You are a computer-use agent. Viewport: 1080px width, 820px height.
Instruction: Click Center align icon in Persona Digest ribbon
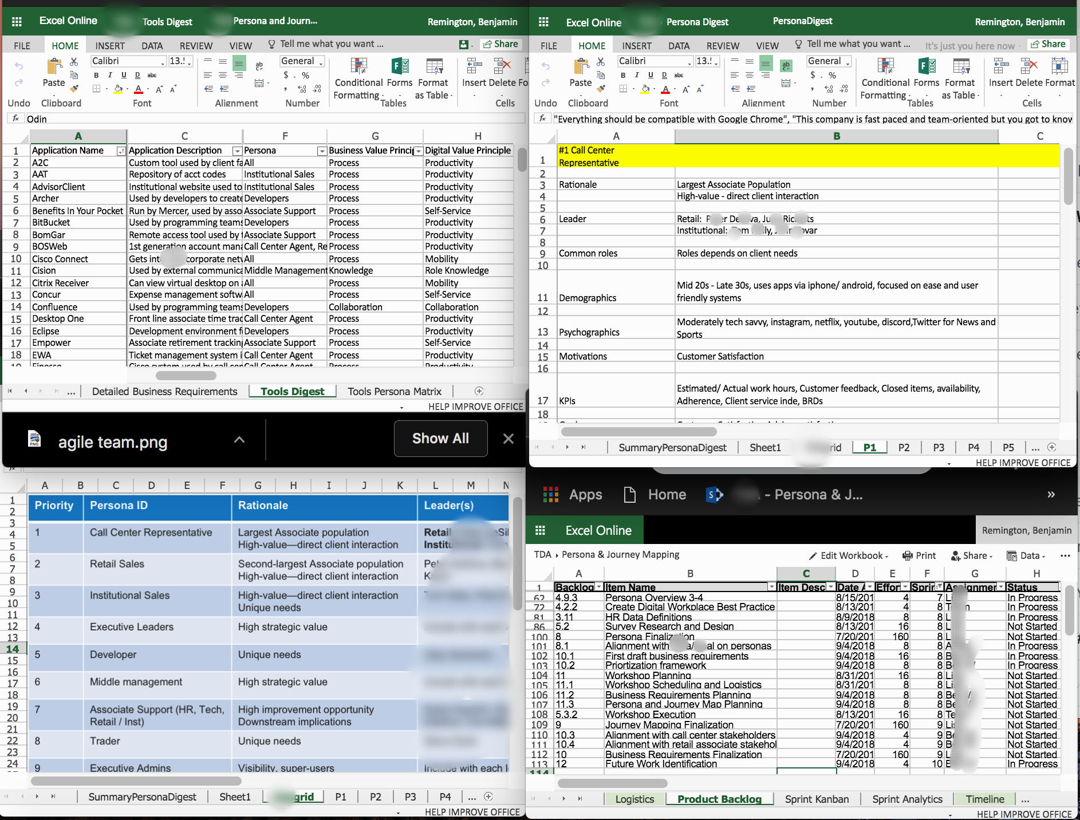click(x=750, y=75)
